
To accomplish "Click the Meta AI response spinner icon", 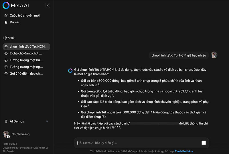I will 70,70.
